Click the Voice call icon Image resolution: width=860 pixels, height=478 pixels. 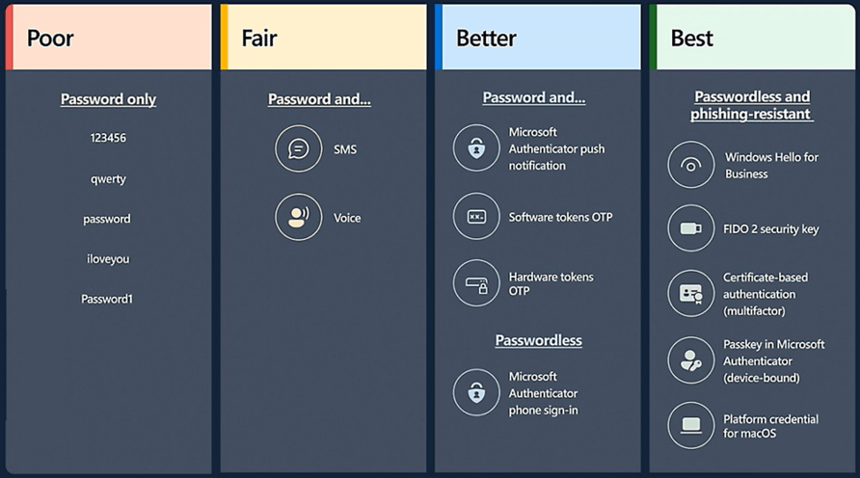pyautogui.click(x=298, y=217)
